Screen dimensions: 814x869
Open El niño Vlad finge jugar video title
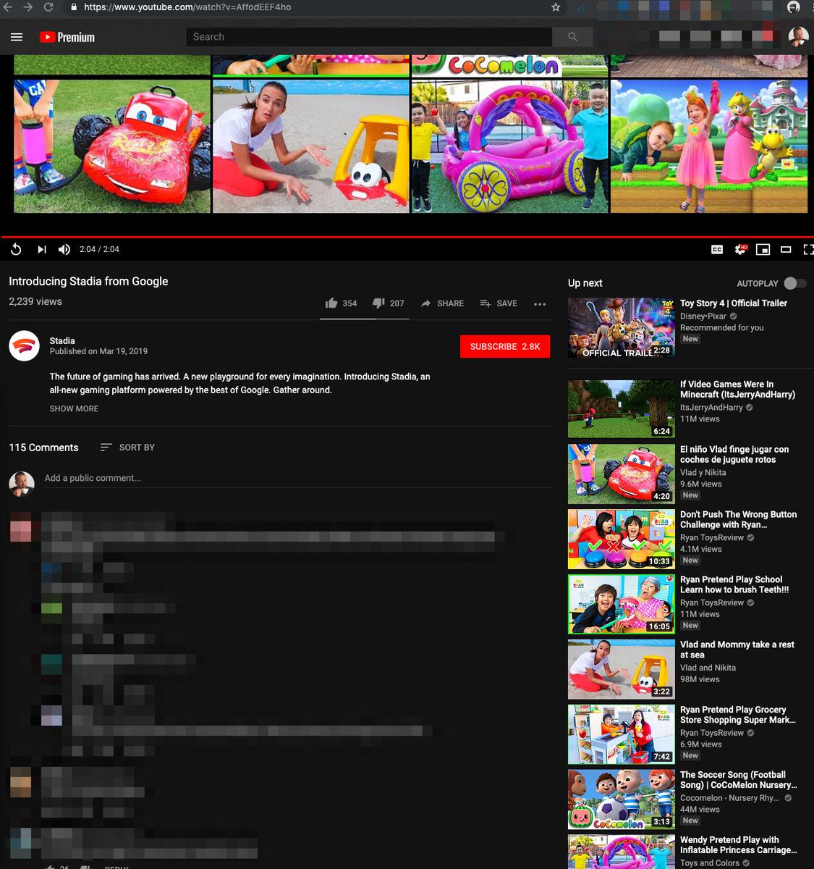point(734,455)
